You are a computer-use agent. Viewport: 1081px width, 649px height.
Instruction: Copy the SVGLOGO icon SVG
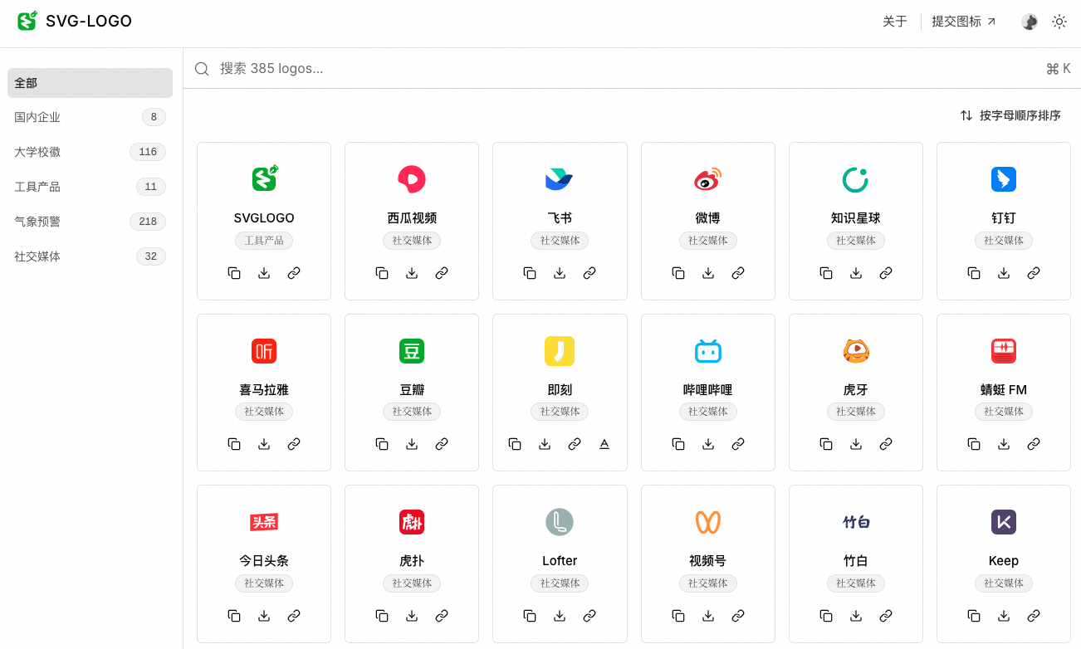[234, 273]
